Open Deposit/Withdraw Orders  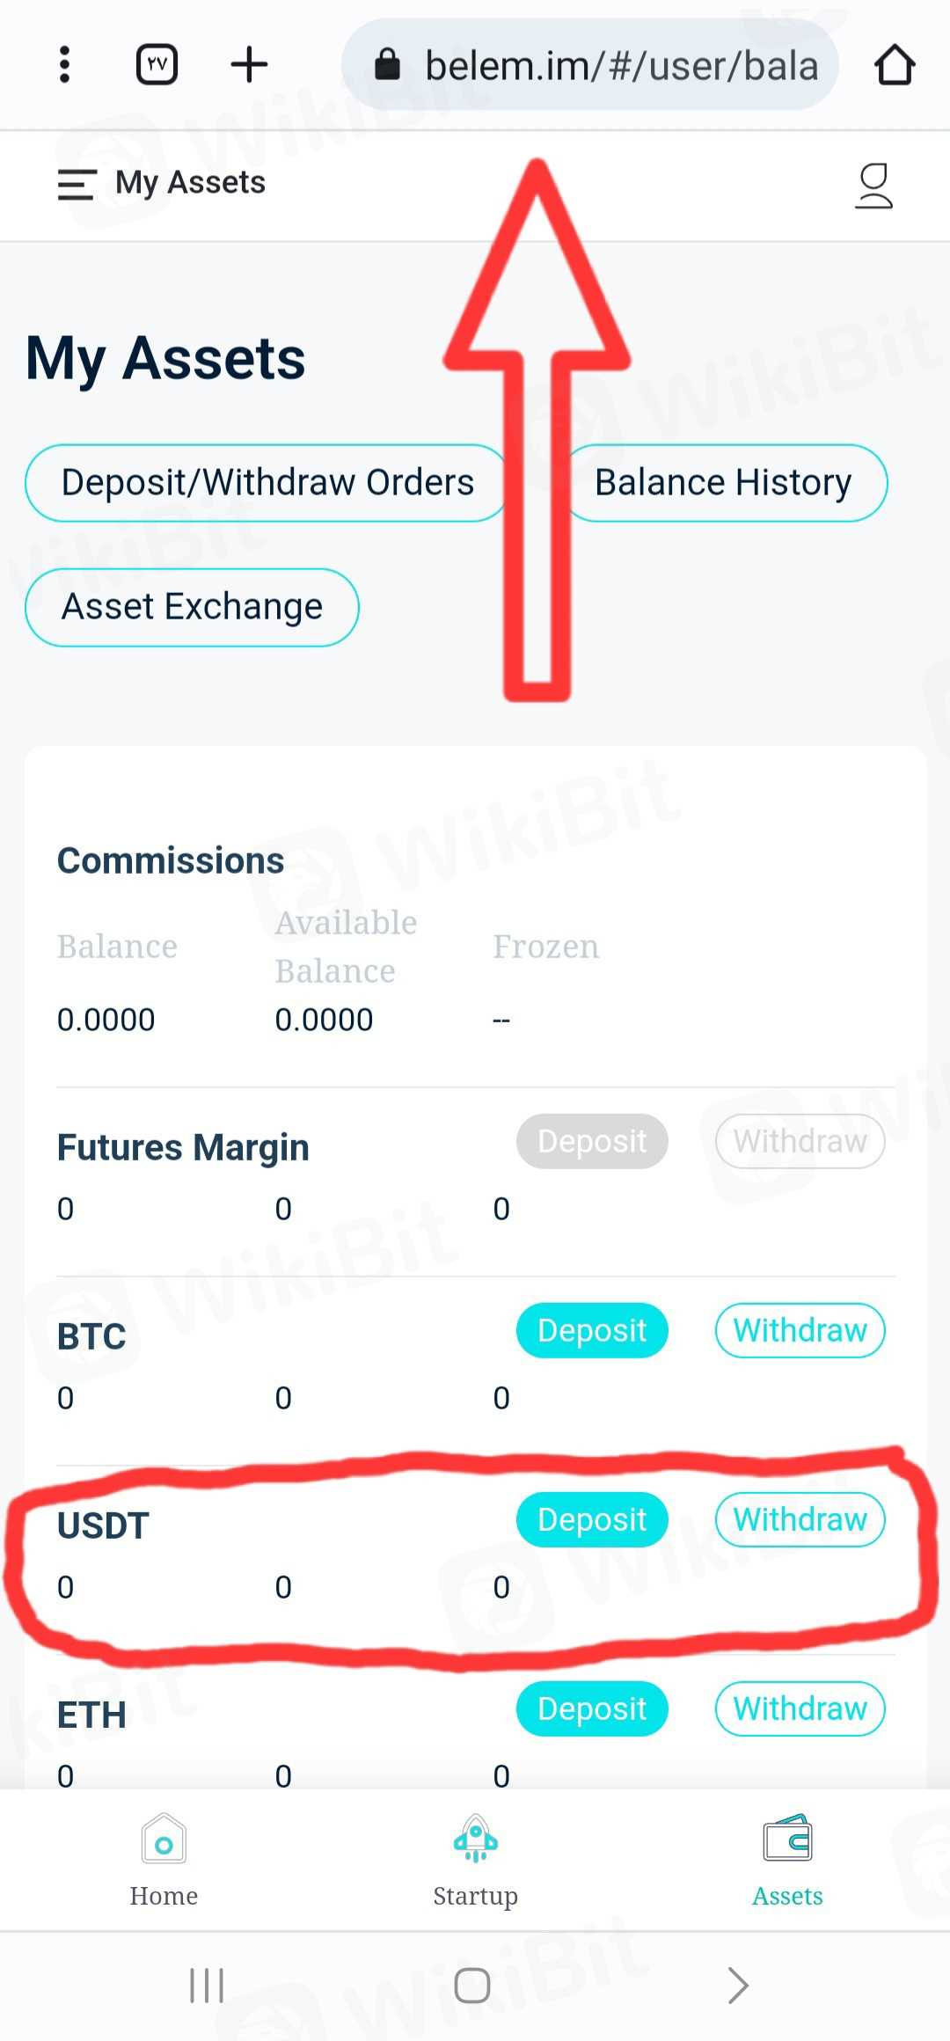(x=267, y=483)
